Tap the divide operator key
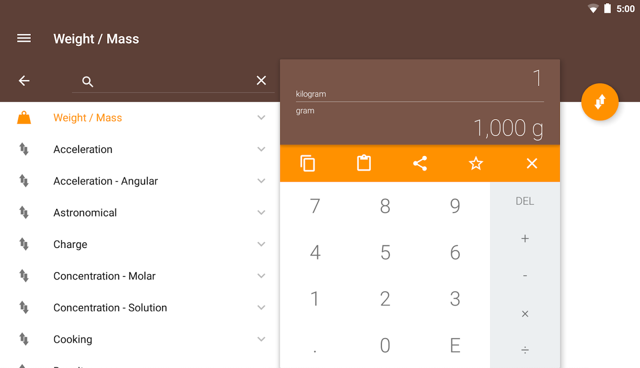This screenshot has height=368, width=640. coord(525,350)
